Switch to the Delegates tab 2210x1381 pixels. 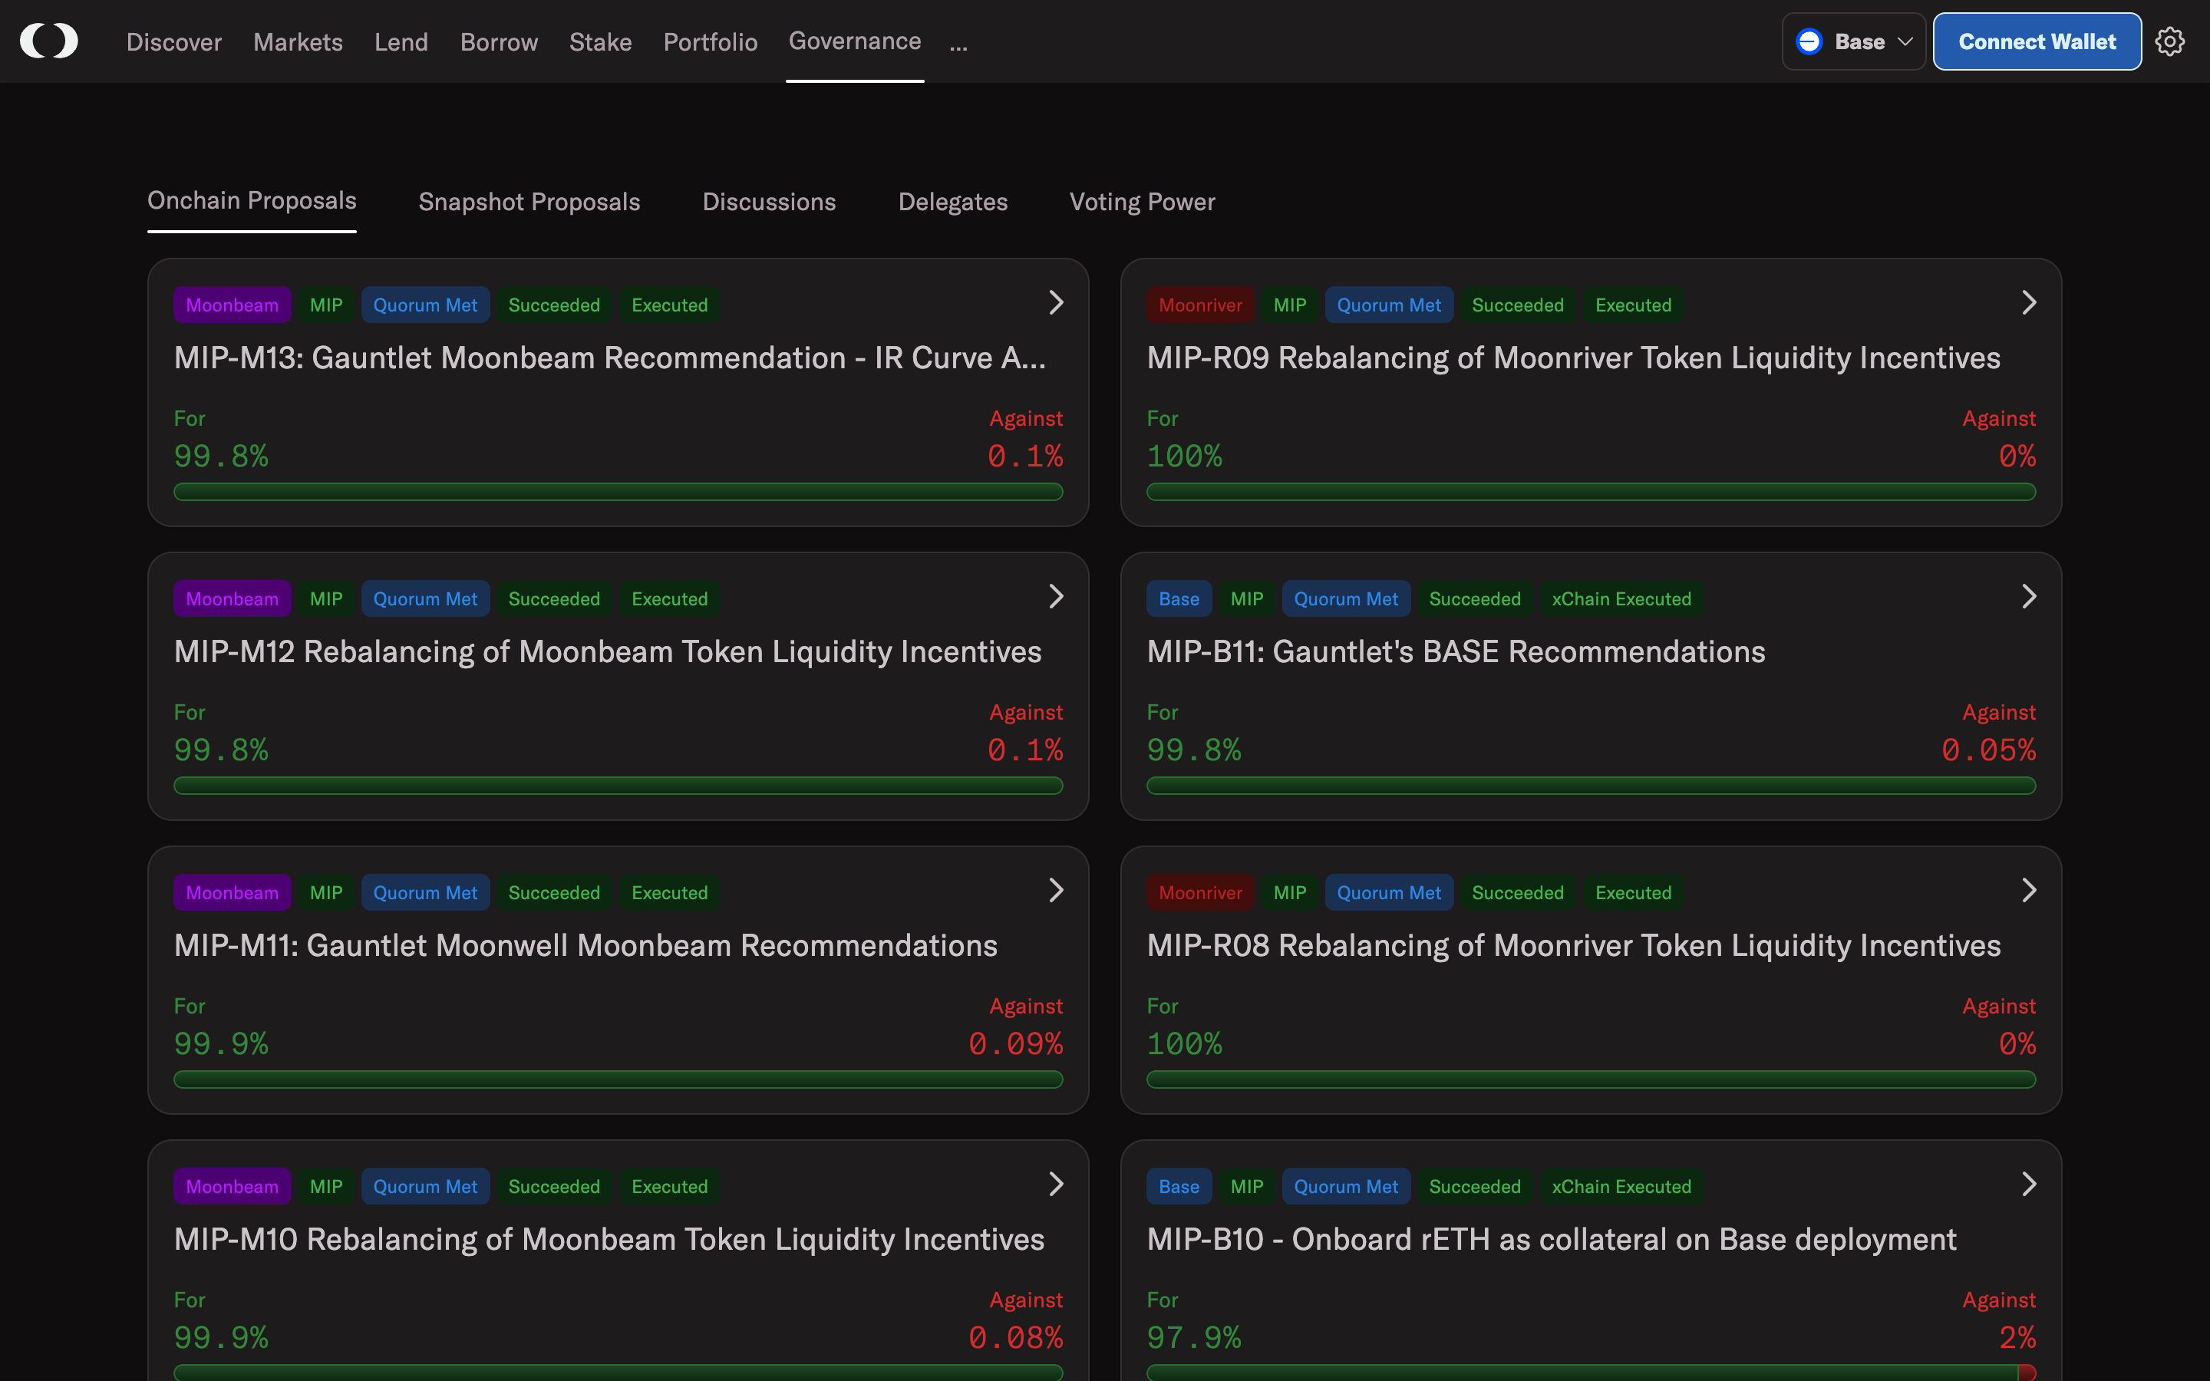point(952,202)
